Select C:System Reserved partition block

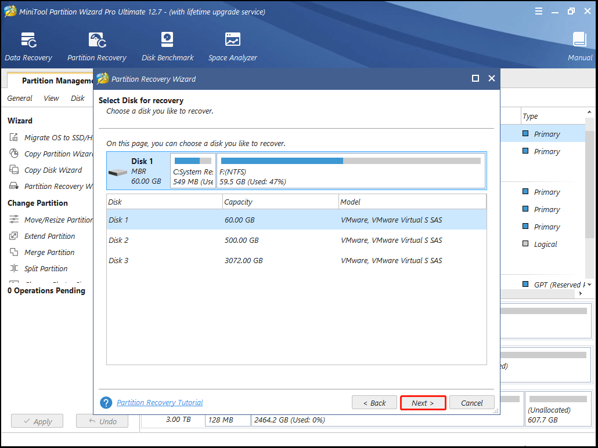[x=193, y=170]
